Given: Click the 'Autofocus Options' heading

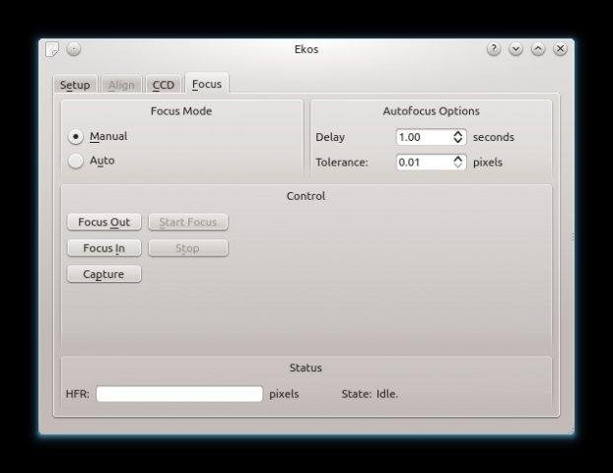Looking at the screenshot, I should tap(431, 111).
